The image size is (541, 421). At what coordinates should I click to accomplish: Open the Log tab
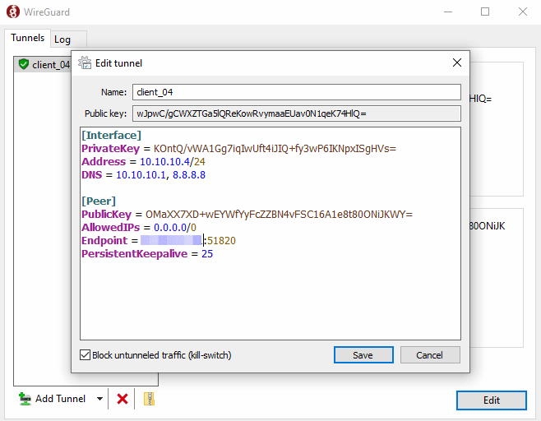pyautogui.click(x=62, y=39)
